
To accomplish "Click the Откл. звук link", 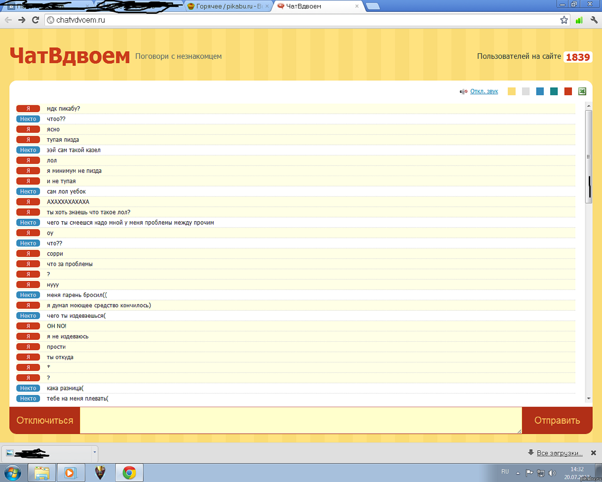I will pyautogui.click(x=484, y=91).
